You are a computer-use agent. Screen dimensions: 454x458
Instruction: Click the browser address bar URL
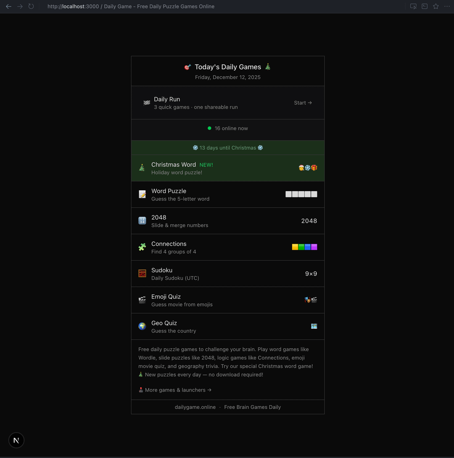coord(131,6)
